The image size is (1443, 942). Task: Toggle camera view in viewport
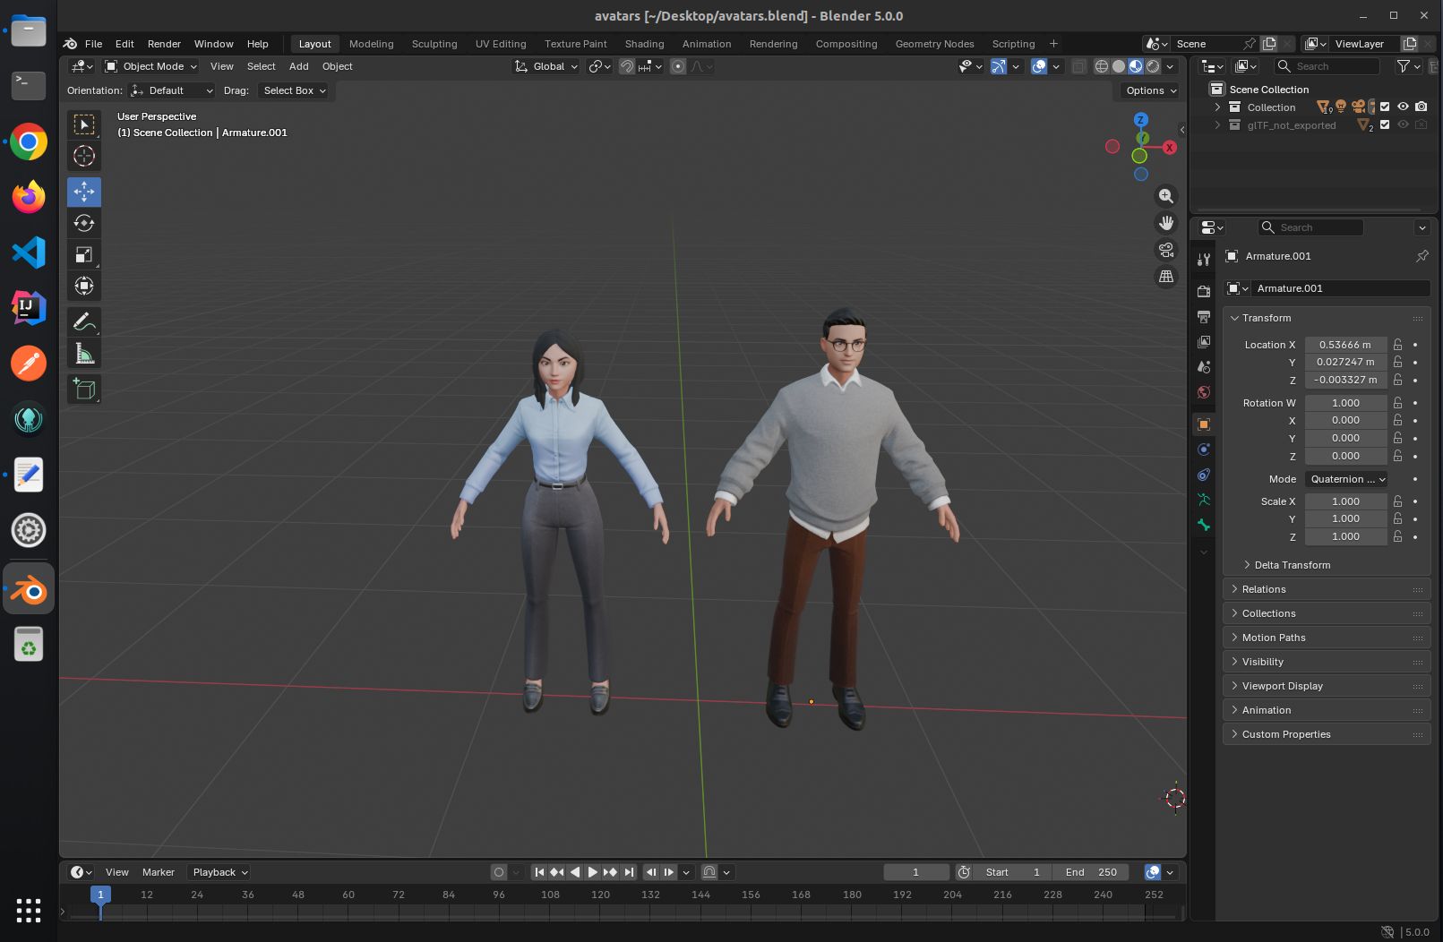click(1166, 250)
